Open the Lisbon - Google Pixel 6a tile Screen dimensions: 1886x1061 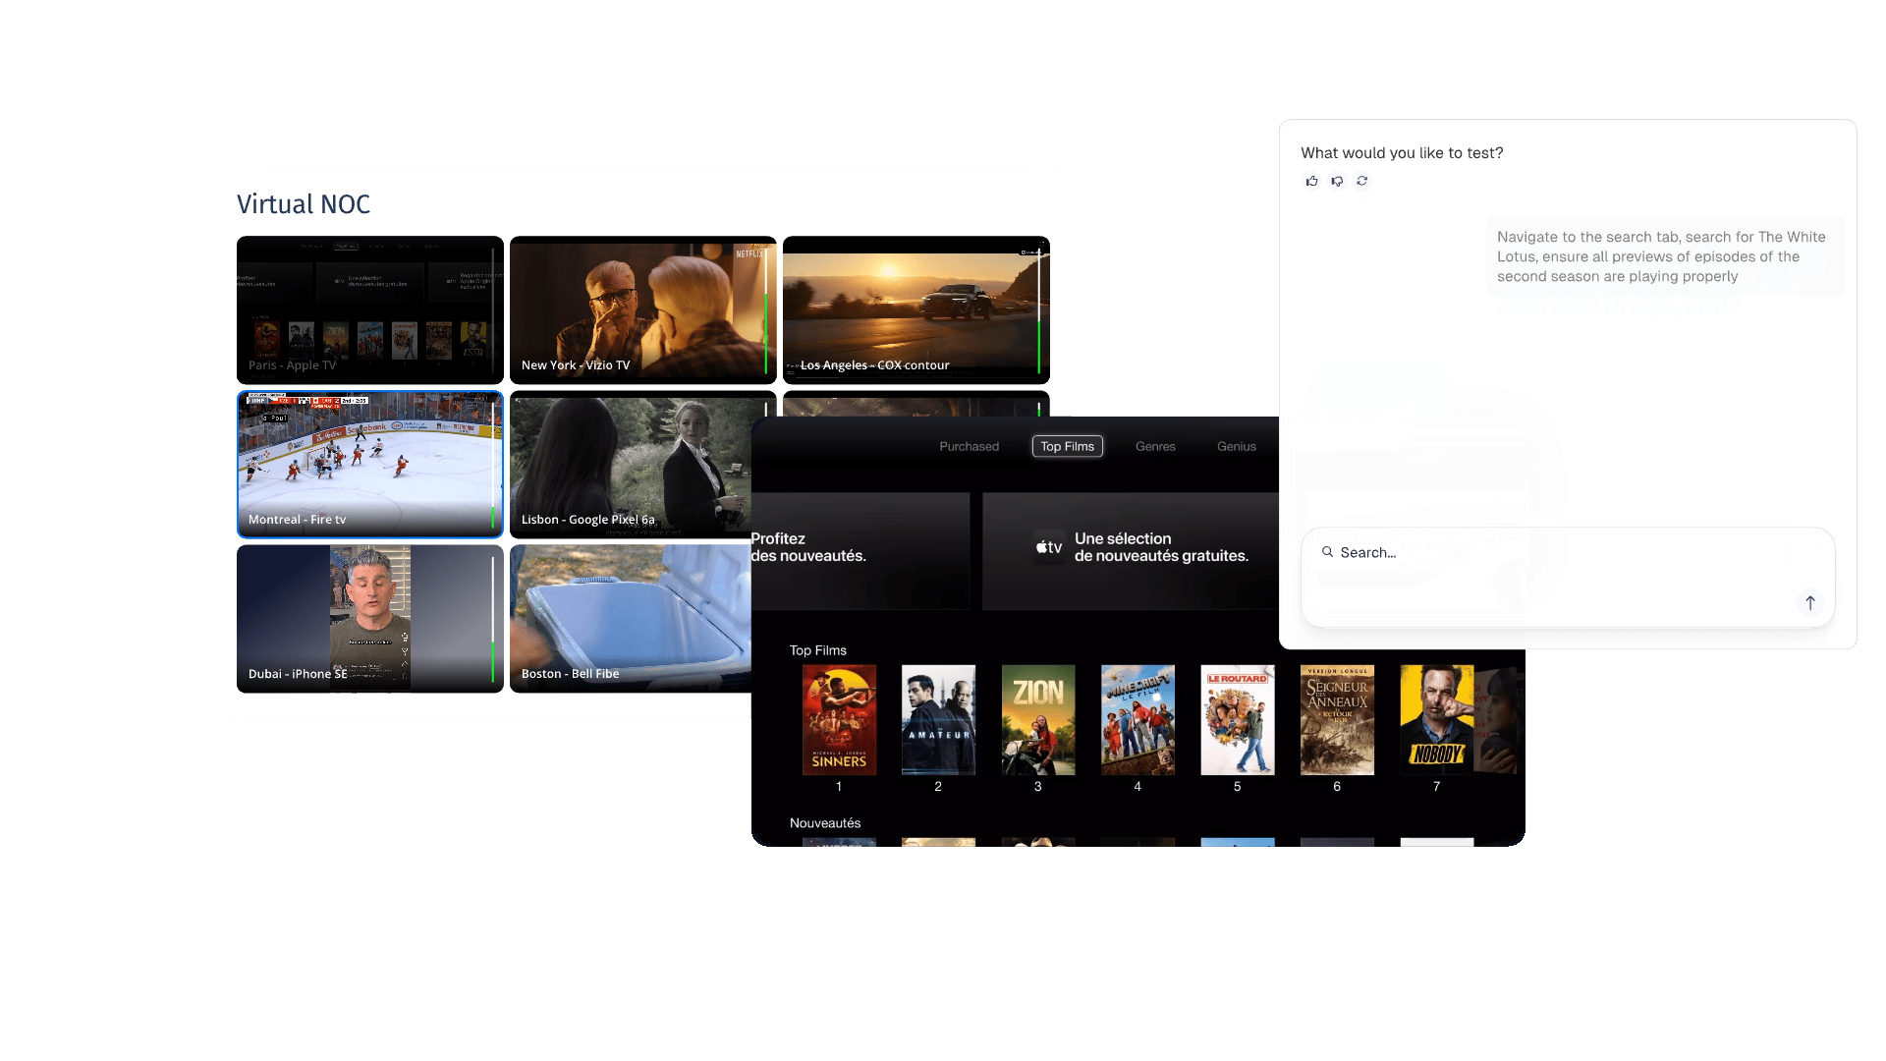coord(629,464)
